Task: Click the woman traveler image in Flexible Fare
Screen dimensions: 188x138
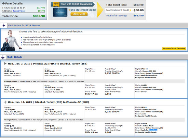Action: tap(11, 41)
